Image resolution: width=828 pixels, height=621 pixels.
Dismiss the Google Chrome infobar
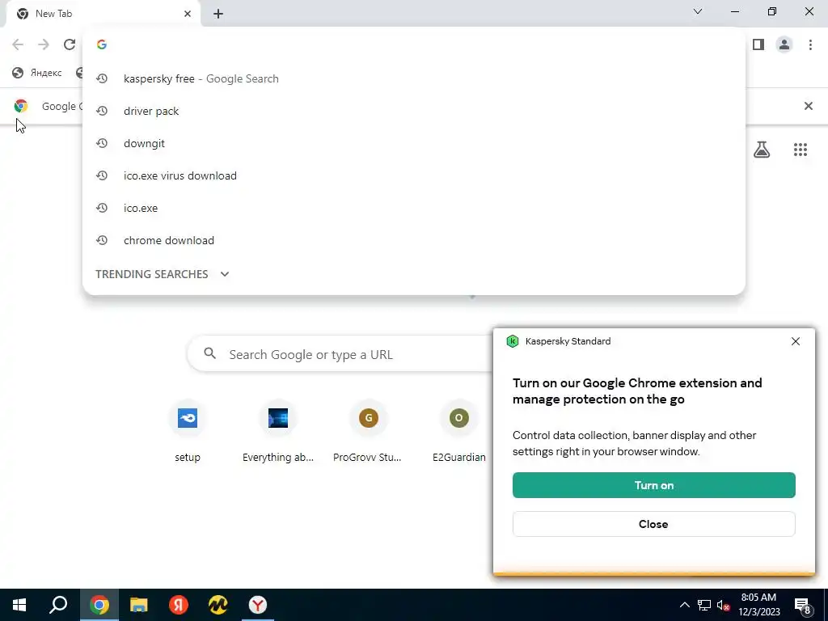809,106
